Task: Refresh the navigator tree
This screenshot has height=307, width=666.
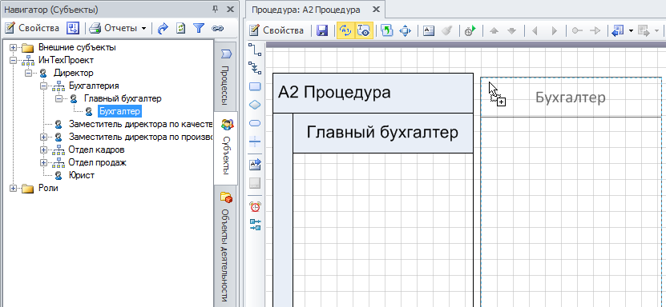Action: coord(181,28)
